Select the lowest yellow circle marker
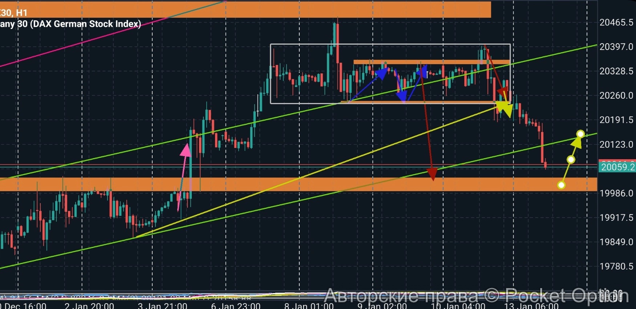Screen dimensions: 636x309 click(x=561, y=185)
